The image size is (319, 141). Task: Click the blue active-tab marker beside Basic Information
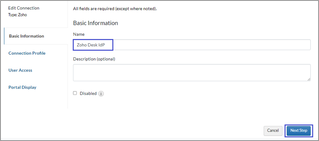click(4, 36)
